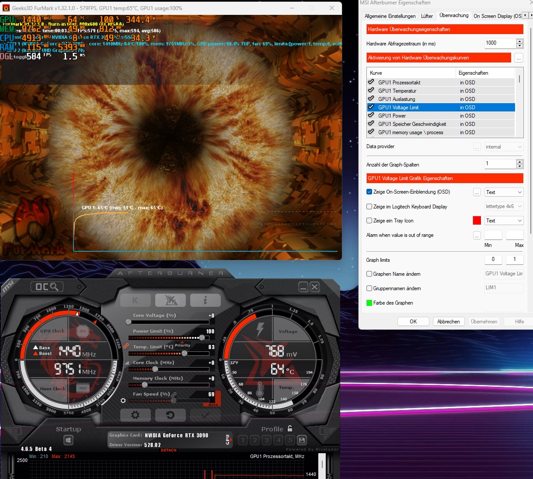Select profile slot 3

(x=267, y=440)
